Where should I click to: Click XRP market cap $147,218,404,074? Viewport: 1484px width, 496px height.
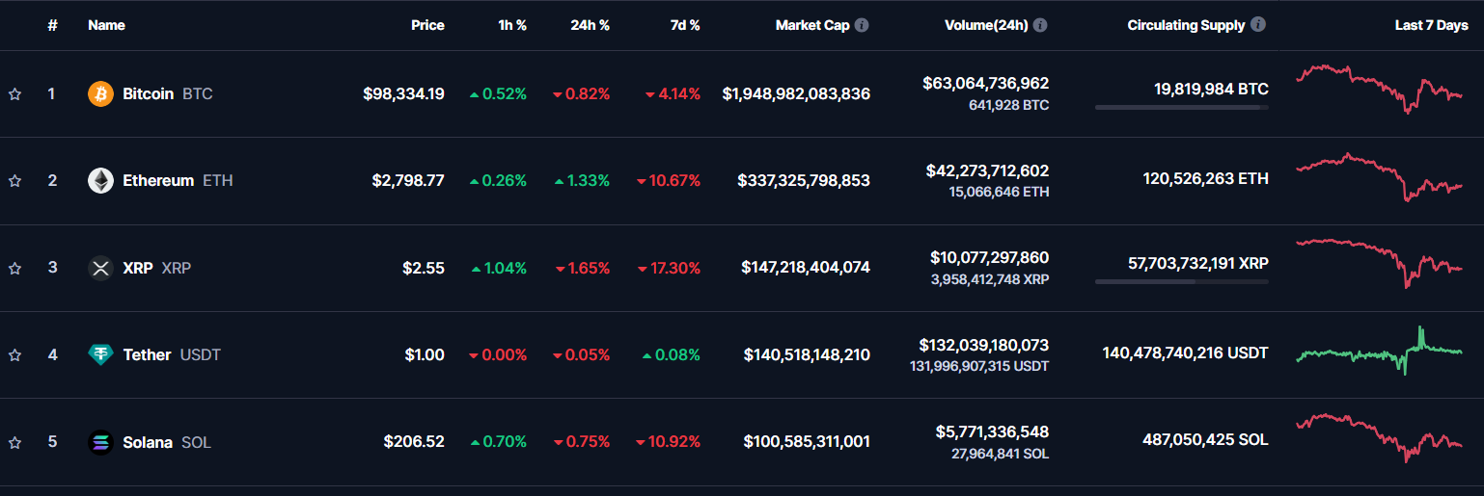point(806,268)
